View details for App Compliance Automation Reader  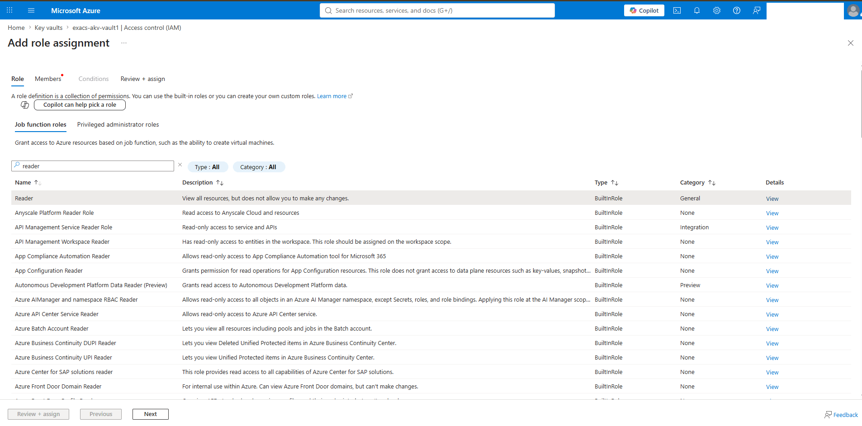click(772, 256)
